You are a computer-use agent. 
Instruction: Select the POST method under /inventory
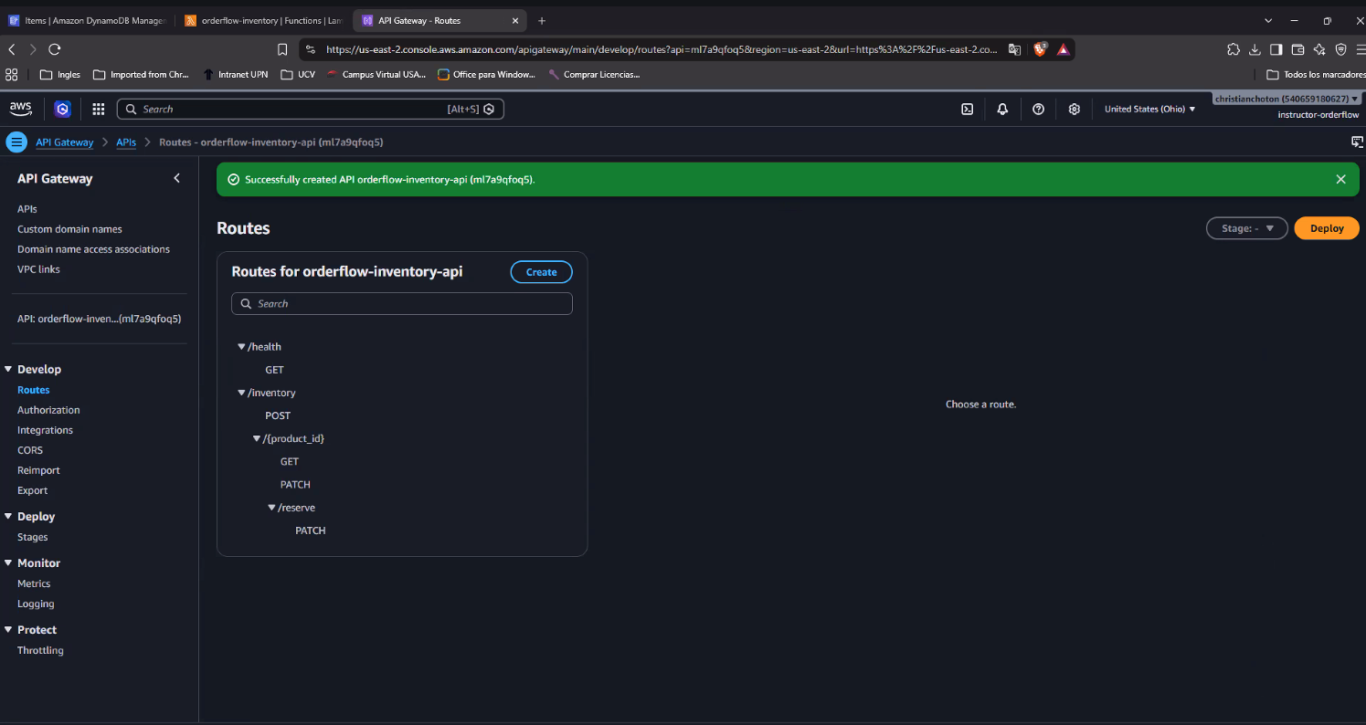278,415
